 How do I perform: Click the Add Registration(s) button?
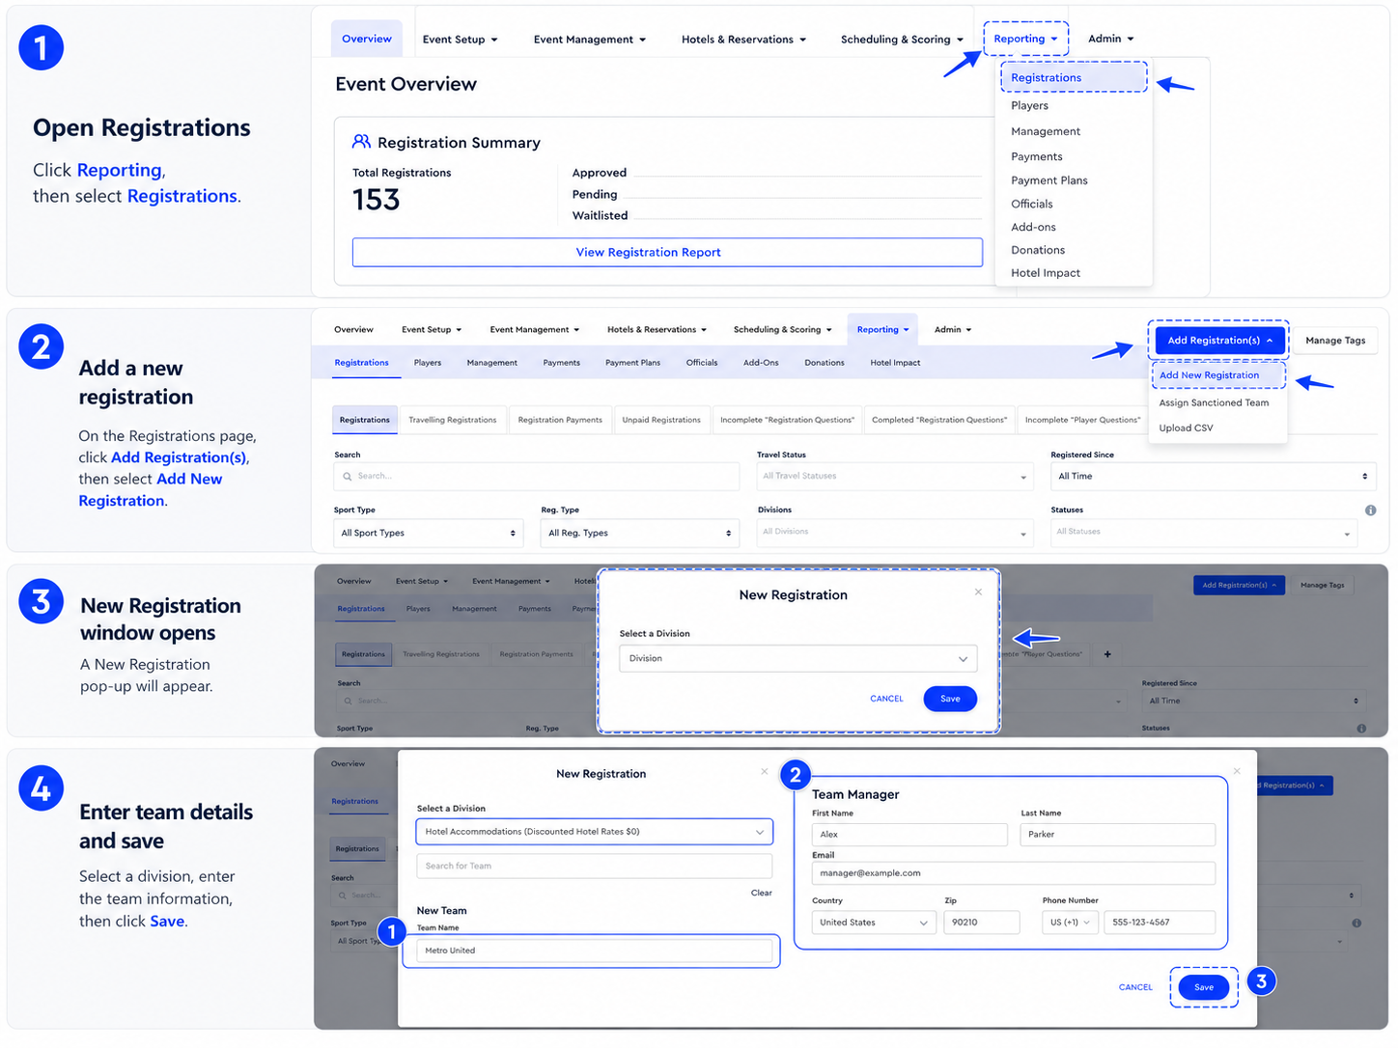(1219, 340)
